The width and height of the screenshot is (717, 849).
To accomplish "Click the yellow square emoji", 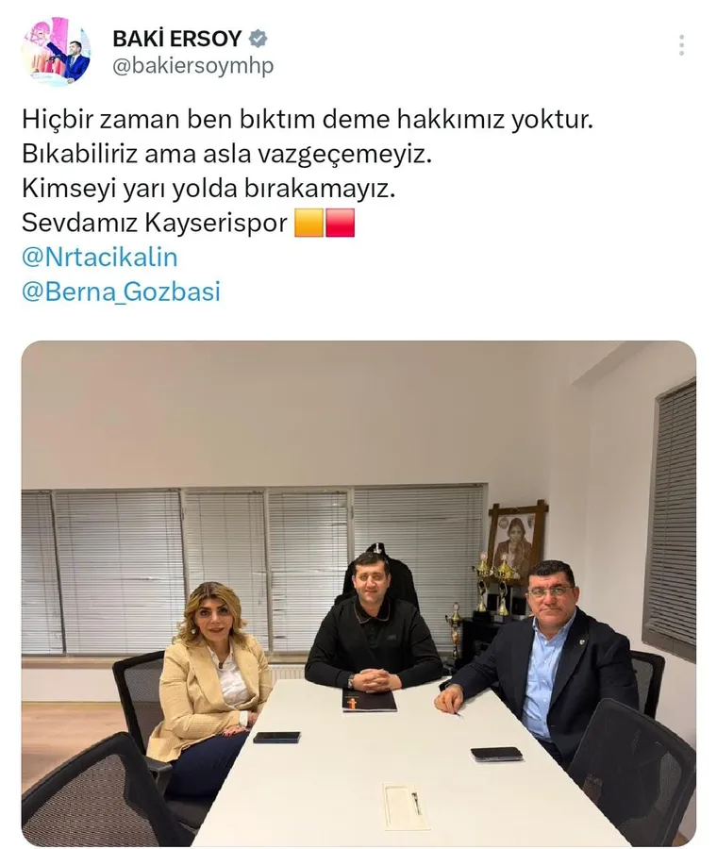I will [309, 223].
